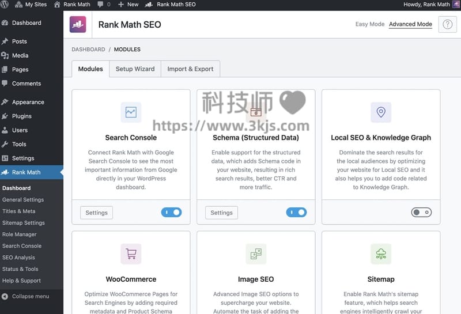Disable the Search Console module toggle

(x=171, y=212)
